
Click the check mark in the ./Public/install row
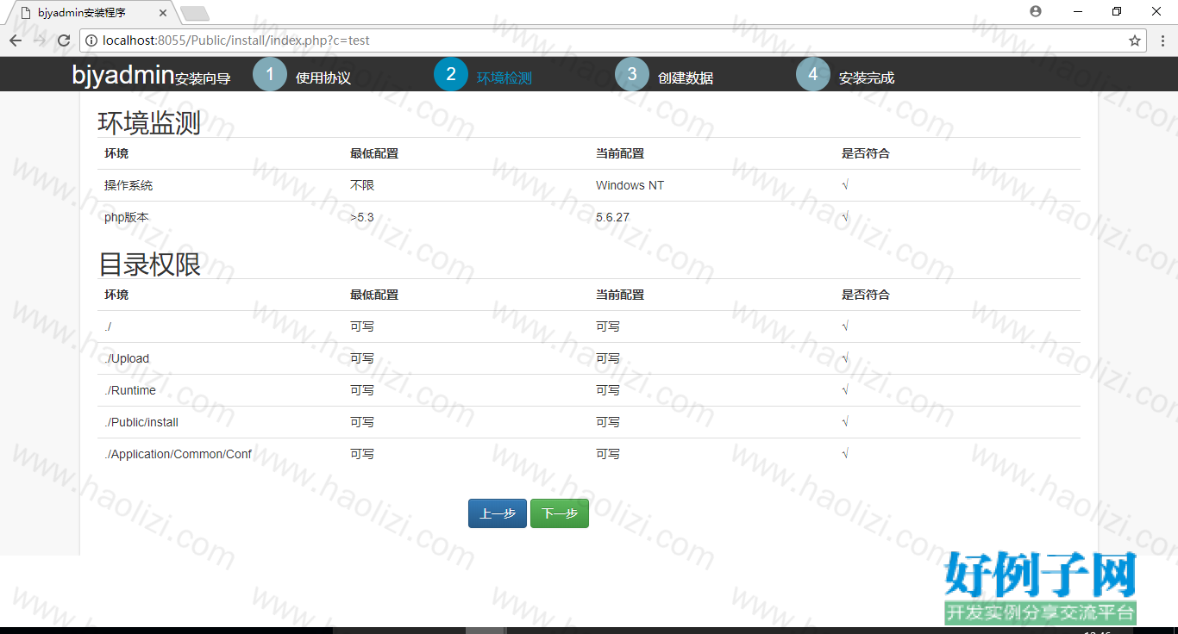coord(845,422)
